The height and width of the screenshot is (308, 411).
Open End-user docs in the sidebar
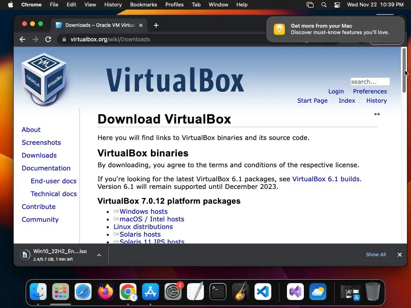[53, 181]
